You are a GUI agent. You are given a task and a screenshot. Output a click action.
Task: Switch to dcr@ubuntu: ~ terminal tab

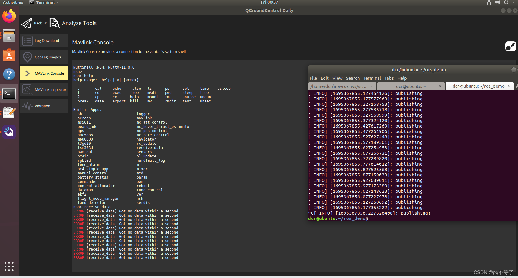pyautogui.click(x=411, y=86)
